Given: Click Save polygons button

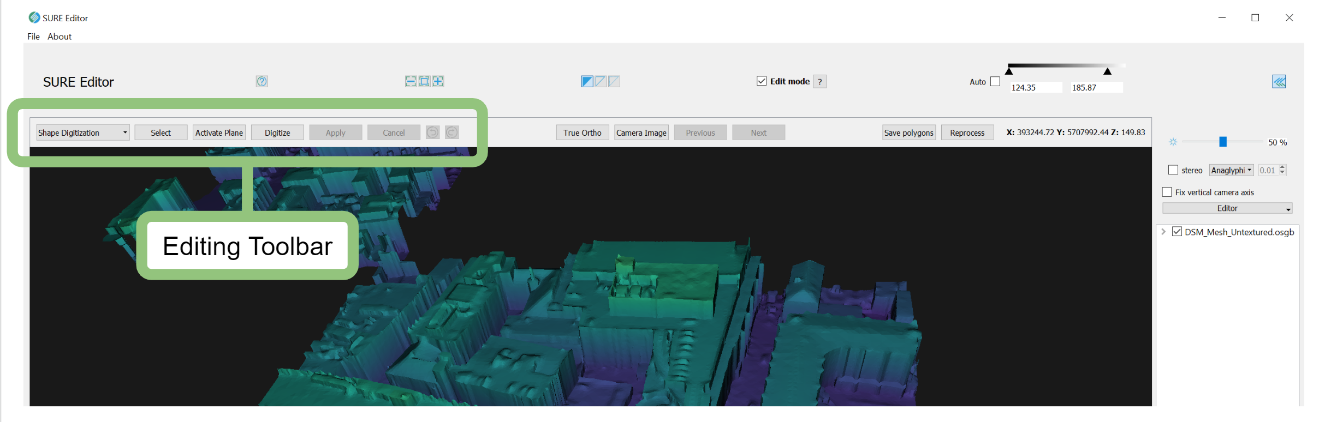Looking at the screenshot, I should pos(909,132).
